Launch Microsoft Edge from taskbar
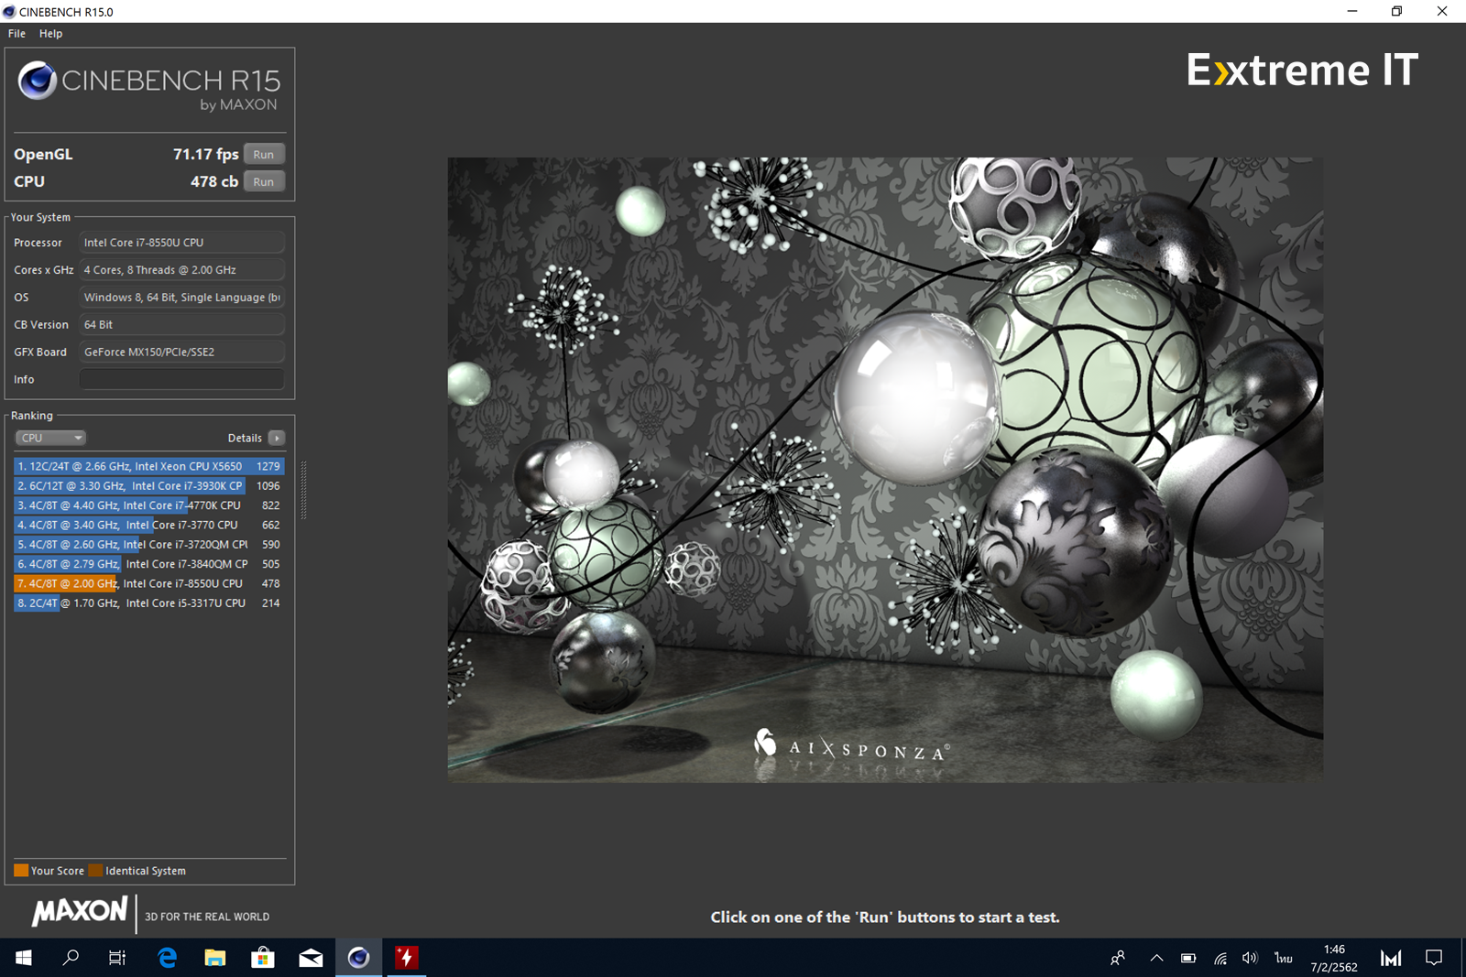Image resolution: width=1466 pixels, height=977 pixels. coord(167,958)
